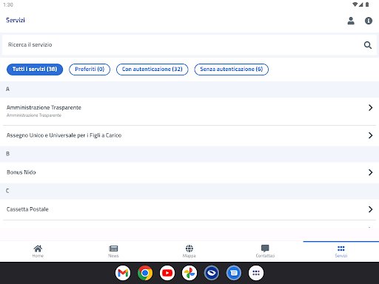Switch to News tab
Viewport: 379px width, 284px height.
pos(113,251)
